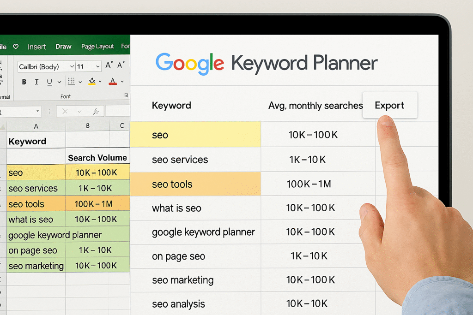Apply Underline formatting
Image resolution: width=473 pixels, height=315 pixels.
(x=49, y=82)
